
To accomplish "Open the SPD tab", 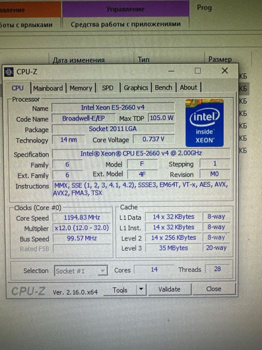I will click(x=108, y=88).
